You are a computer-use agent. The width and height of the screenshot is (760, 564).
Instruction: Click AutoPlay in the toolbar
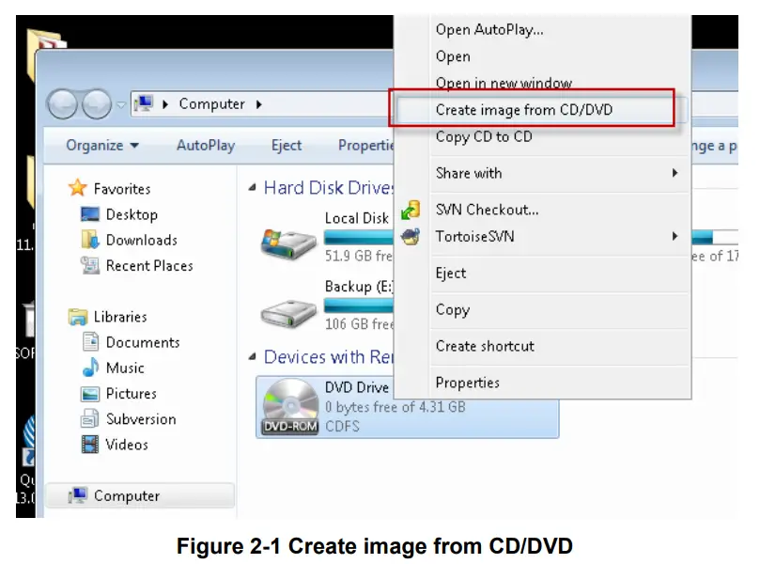click(206, 145)
